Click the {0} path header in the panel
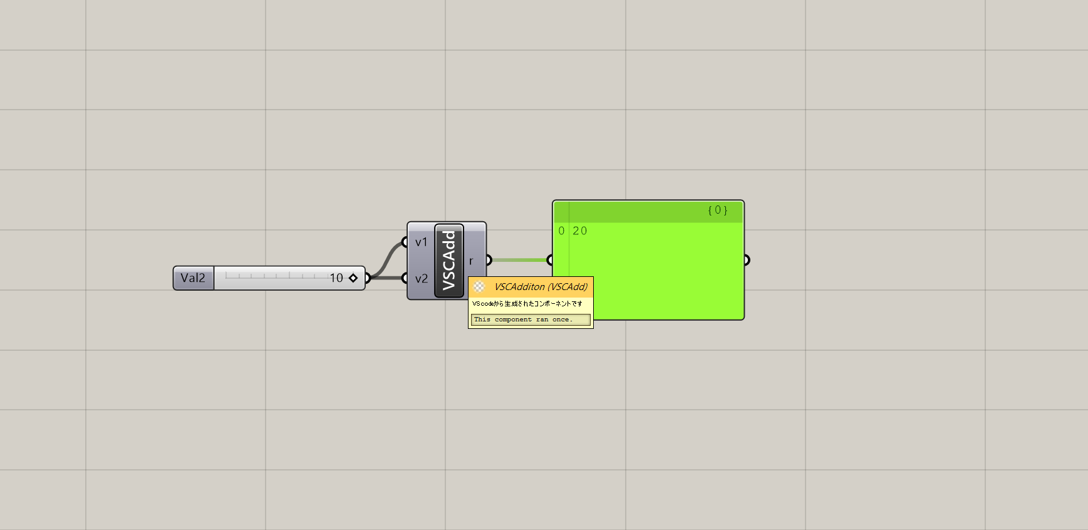 pos(717,210)
